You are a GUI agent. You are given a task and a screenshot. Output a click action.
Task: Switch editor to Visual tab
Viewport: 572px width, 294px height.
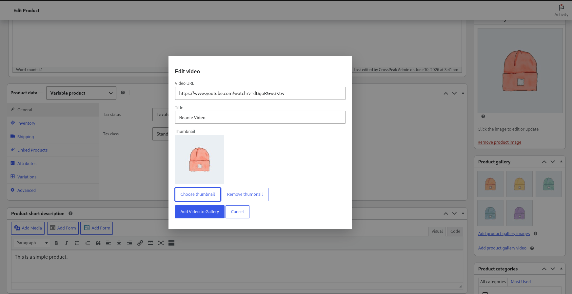point(437,231)
